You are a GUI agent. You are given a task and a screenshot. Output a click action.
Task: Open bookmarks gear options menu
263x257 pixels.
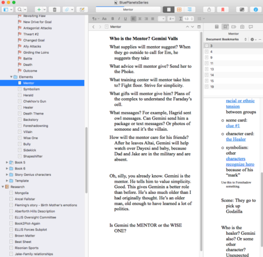pos(253,39)
